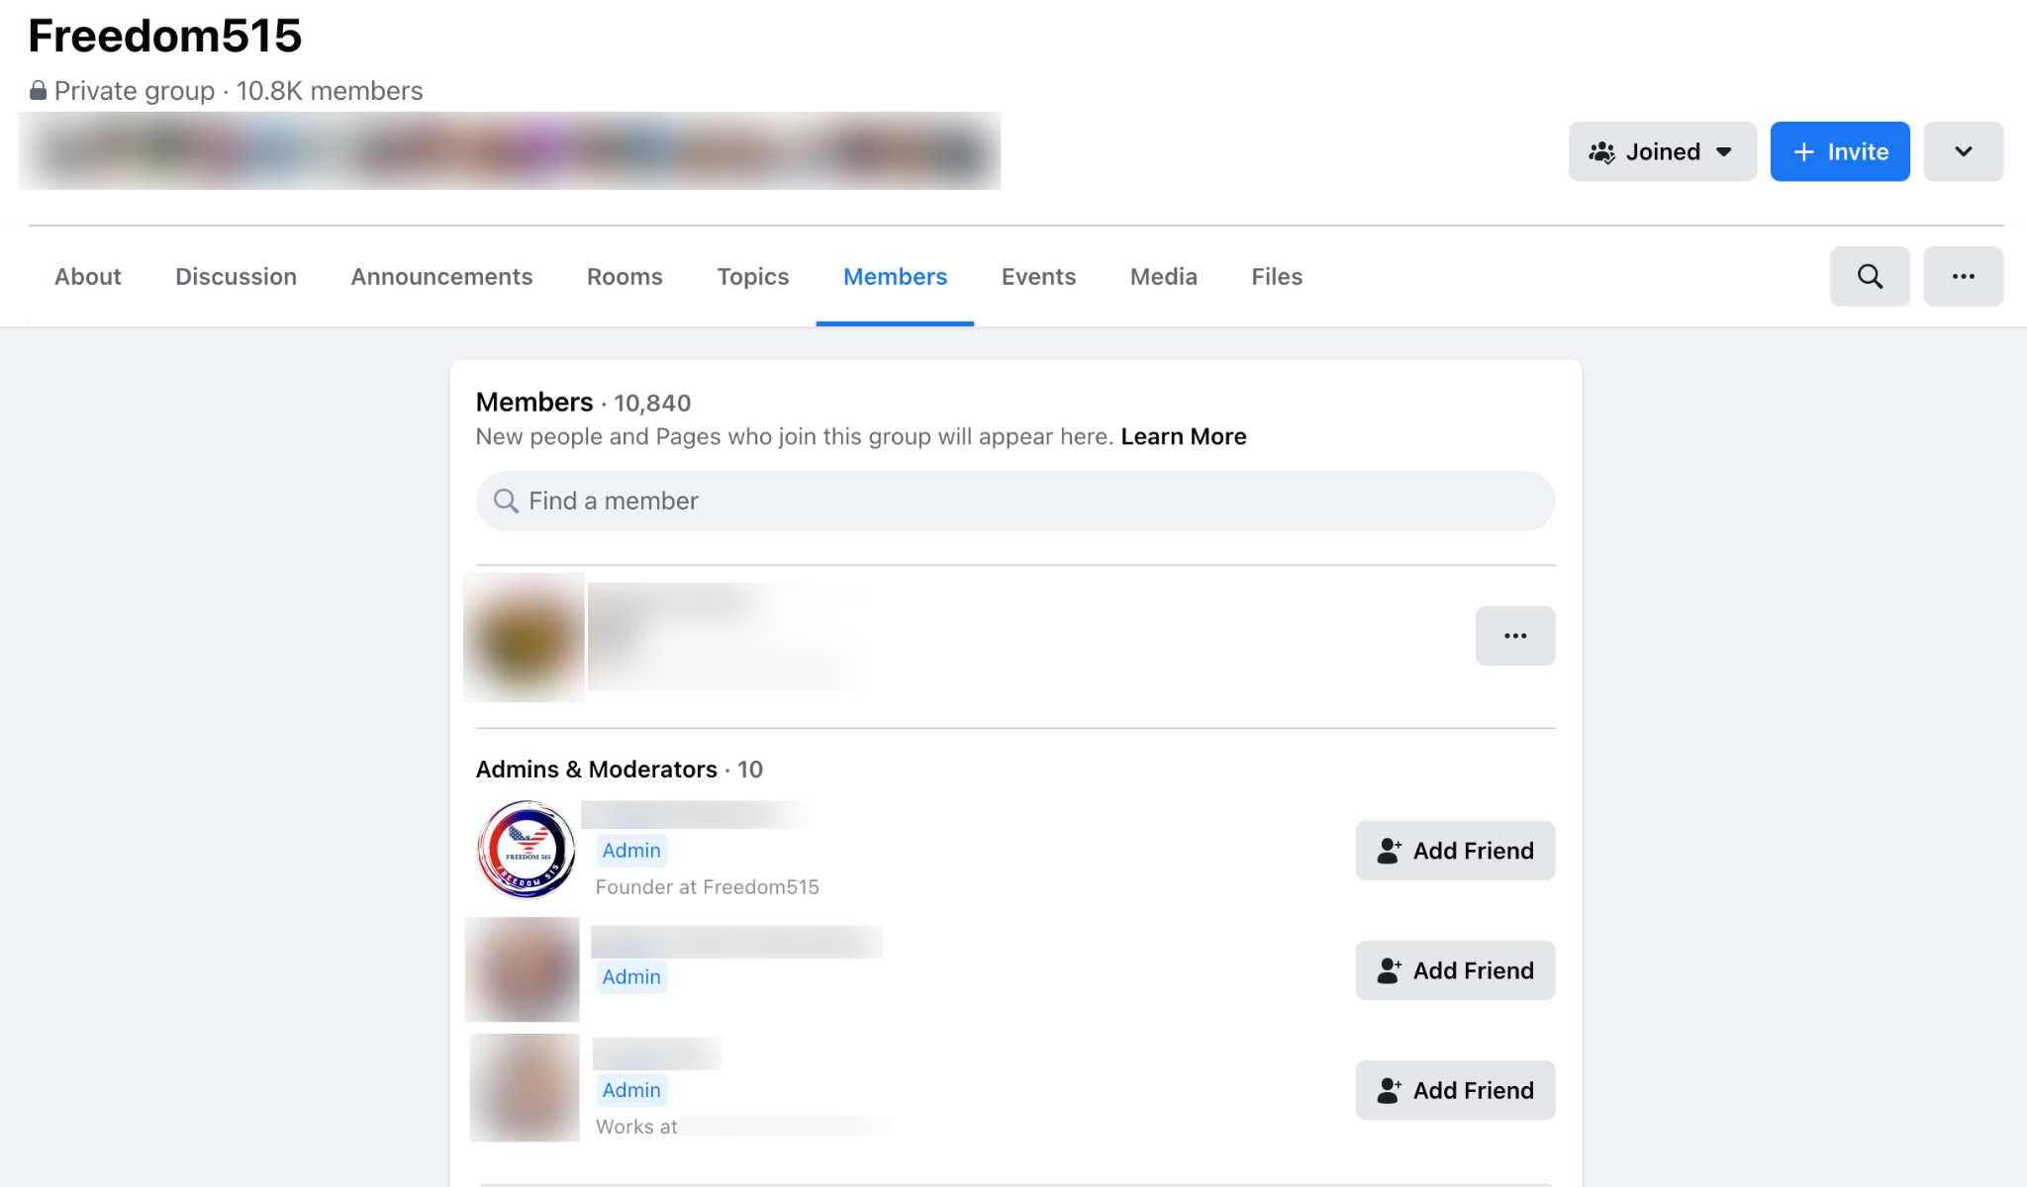Click the magnifier inside Find a member
Image resolution: width=2027 pixels, height=1187 pixels.
point(506,501)
